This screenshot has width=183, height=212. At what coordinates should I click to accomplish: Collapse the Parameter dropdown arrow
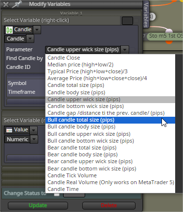125,50
